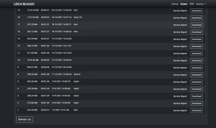Download scan trap1
The width and height of the screenshot is (216, 128).
[197, 103]
